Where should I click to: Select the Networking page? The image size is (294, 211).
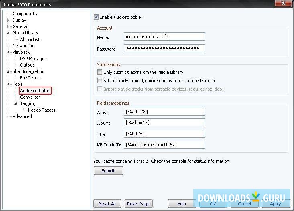23,46
